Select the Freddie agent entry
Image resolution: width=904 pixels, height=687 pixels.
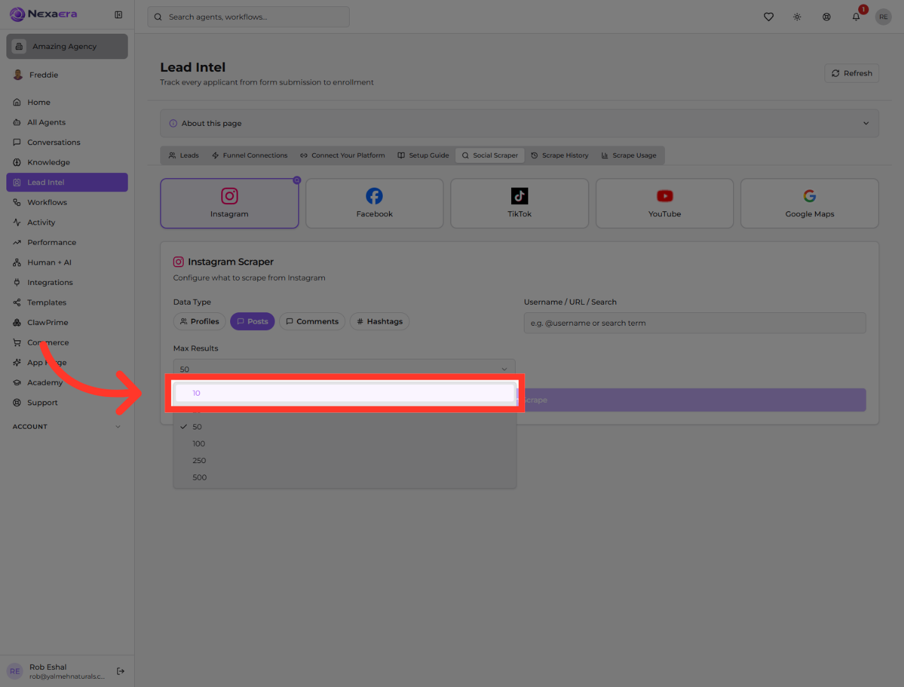click(x=67, y=75)
